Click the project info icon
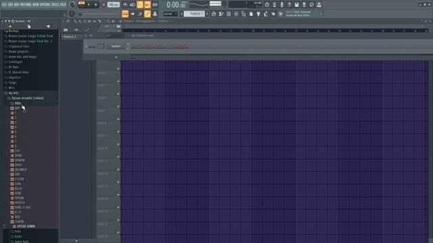This screenshot has height=243, width=433. [311, 5]
